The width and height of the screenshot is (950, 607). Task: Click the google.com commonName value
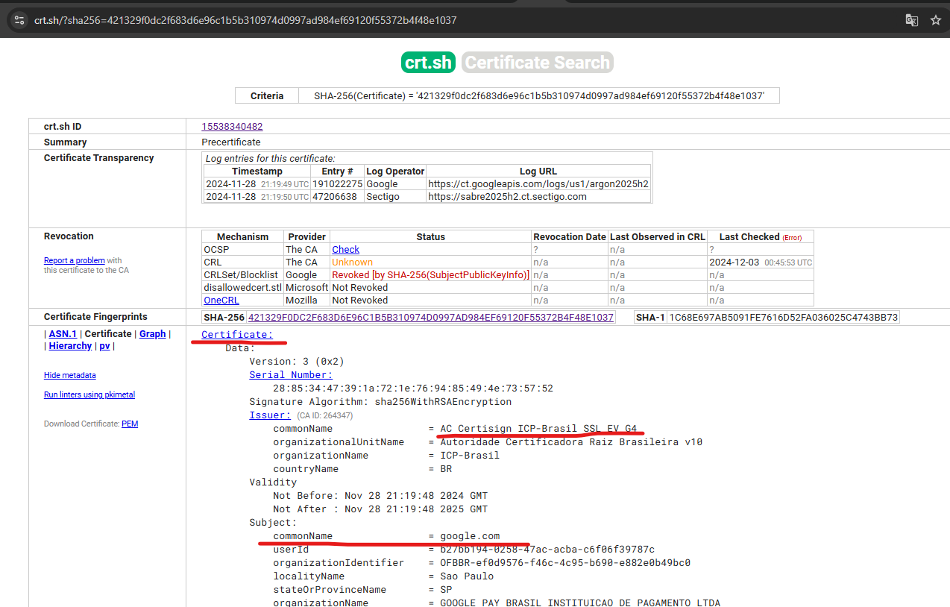pyautogui.click(x=470, y=536)
